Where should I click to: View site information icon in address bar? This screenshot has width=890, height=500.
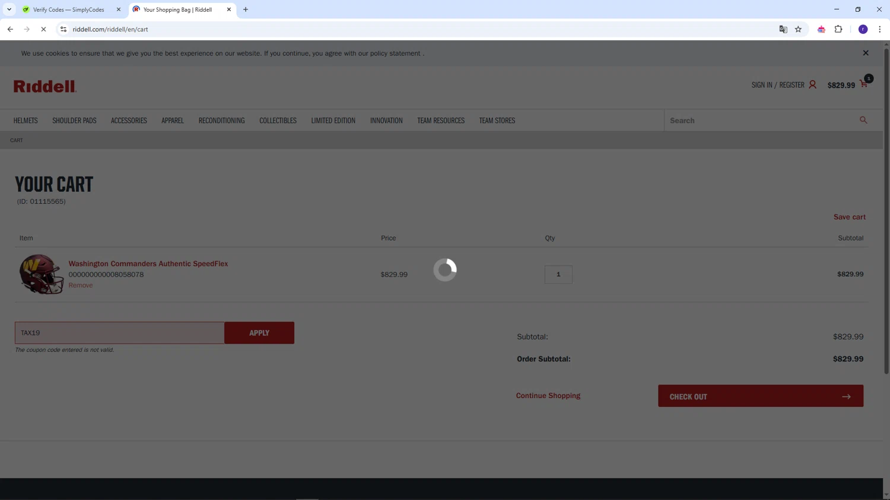[63, 29]
